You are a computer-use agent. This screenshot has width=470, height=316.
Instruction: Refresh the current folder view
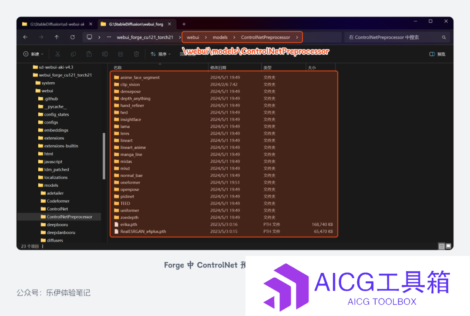[x=73, y=37]
